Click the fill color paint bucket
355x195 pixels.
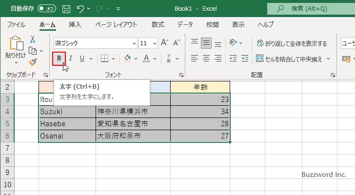[127, 58]
